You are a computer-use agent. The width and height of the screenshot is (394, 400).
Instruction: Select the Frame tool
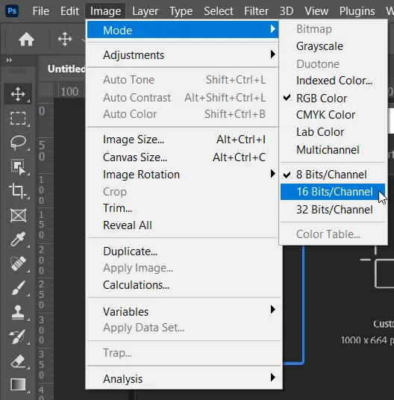point(18,216)
